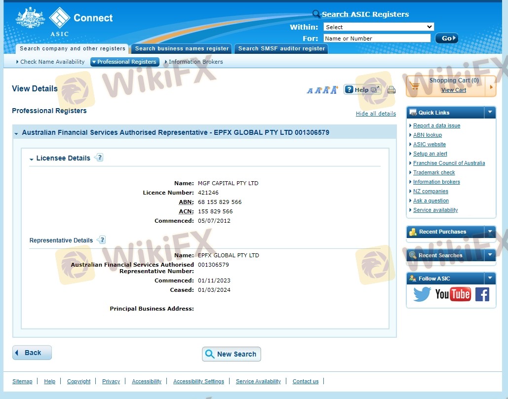Switch to Search SMSF auditor register tab

pos(281,48)
